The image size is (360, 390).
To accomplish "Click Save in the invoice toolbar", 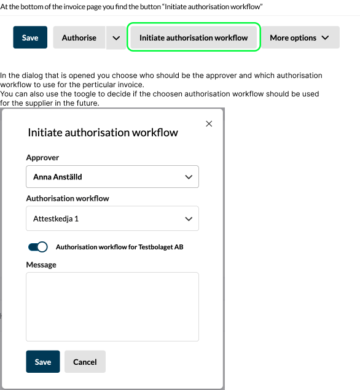I will click(30, 37).
